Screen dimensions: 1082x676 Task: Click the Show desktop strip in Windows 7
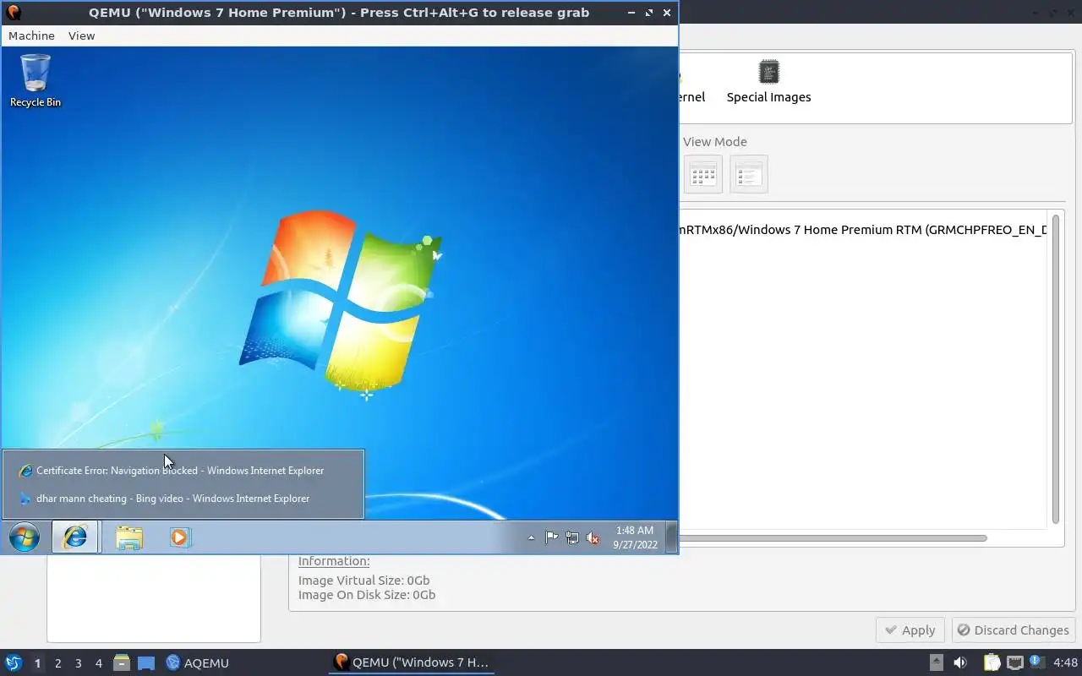(x=671, y=537)
